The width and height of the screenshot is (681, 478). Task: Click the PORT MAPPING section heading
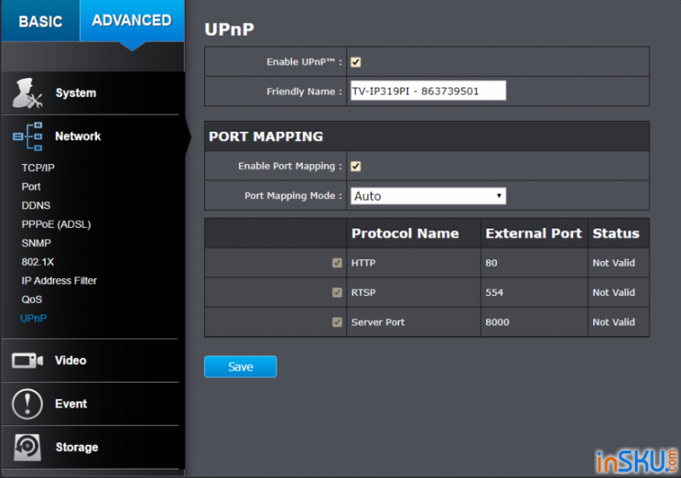pos(266,137)
